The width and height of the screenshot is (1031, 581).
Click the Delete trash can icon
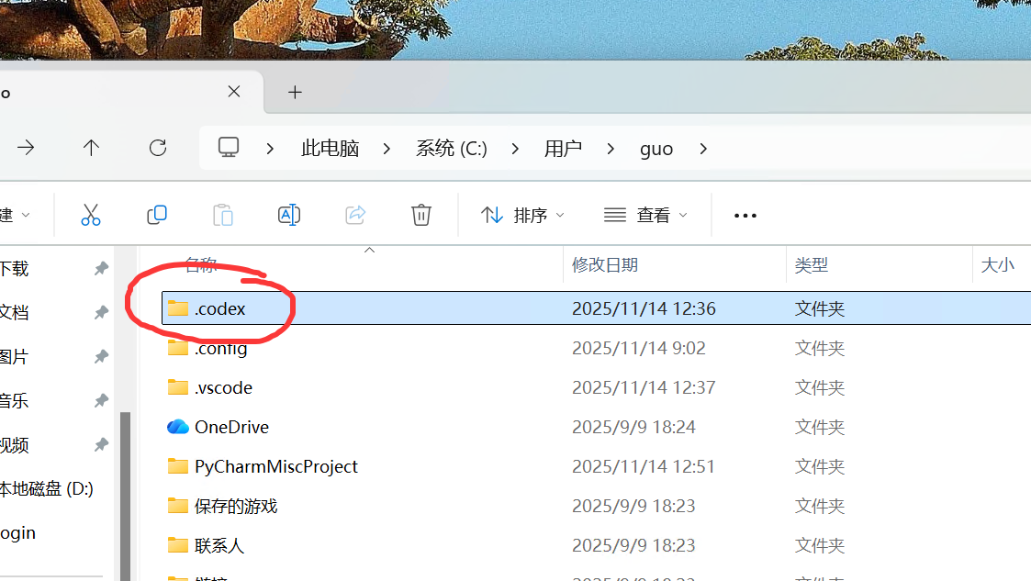[x=421, y=215]
